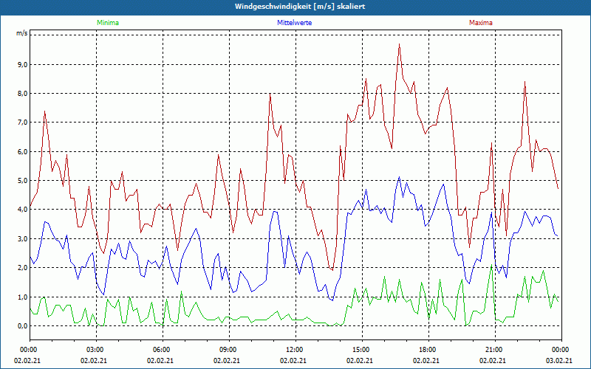Click the 03.02.21 date label
The image size is (591, 369).
pos(560,361)
